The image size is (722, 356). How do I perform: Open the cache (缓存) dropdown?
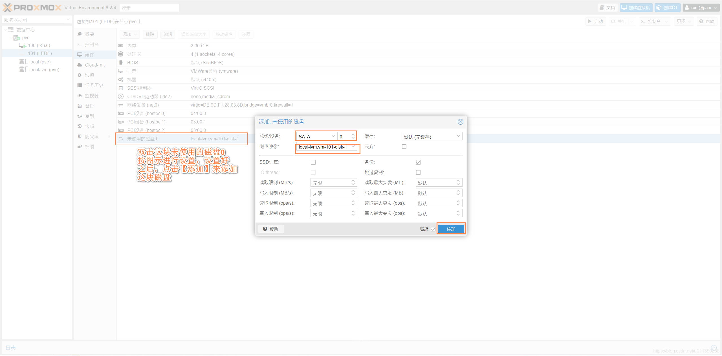458,136
